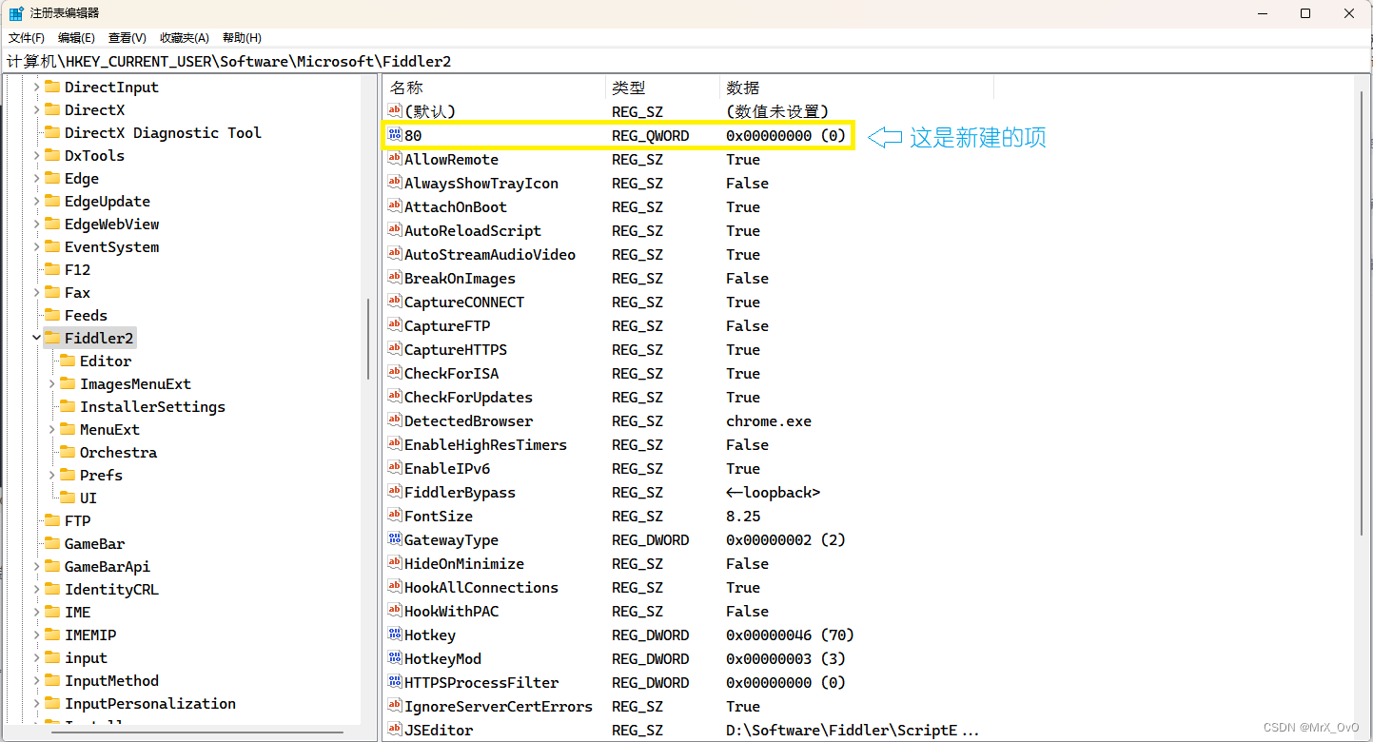Click the Orchestra folder icon
The width and height of the screenshot is (1373, 742).
[68, 452]
